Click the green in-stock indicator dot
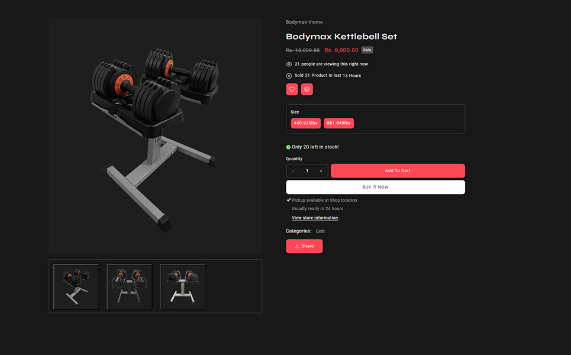The image size is (571, 355). coord(288,147)
